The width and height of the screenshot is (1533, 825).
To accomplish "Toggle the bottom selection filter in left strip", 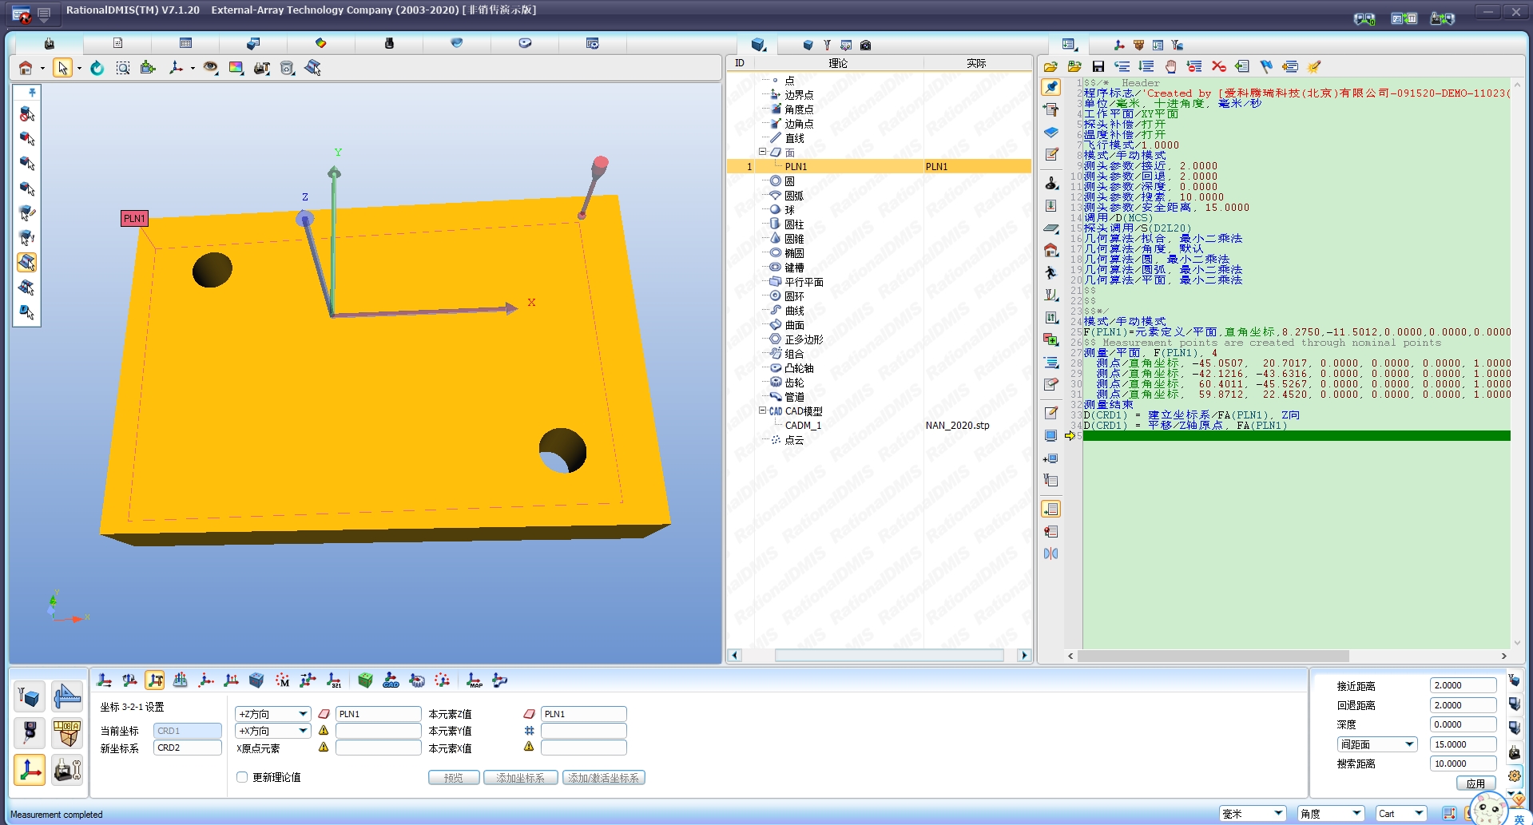I will pyautogui.click(x=27, y=311).
